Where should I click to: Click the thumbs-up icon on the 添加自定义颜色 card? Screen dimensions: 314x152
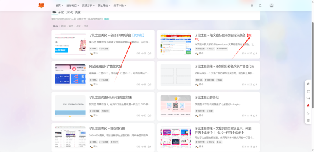point(254,53)
